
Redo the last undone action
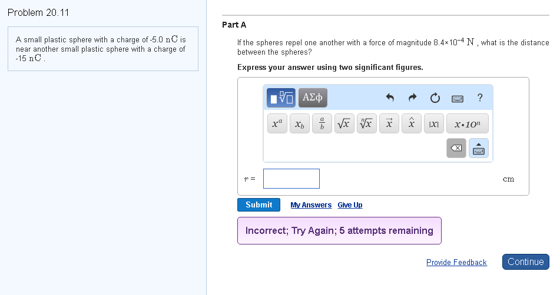click(x=413, y=98)
